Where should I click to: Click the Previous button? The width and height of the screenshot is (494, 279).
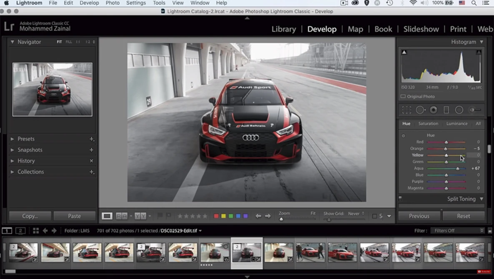point(419,216)
